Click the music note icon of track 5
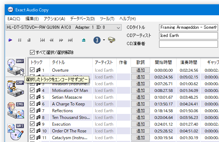 pyautogui.click(x=38, y=97)
